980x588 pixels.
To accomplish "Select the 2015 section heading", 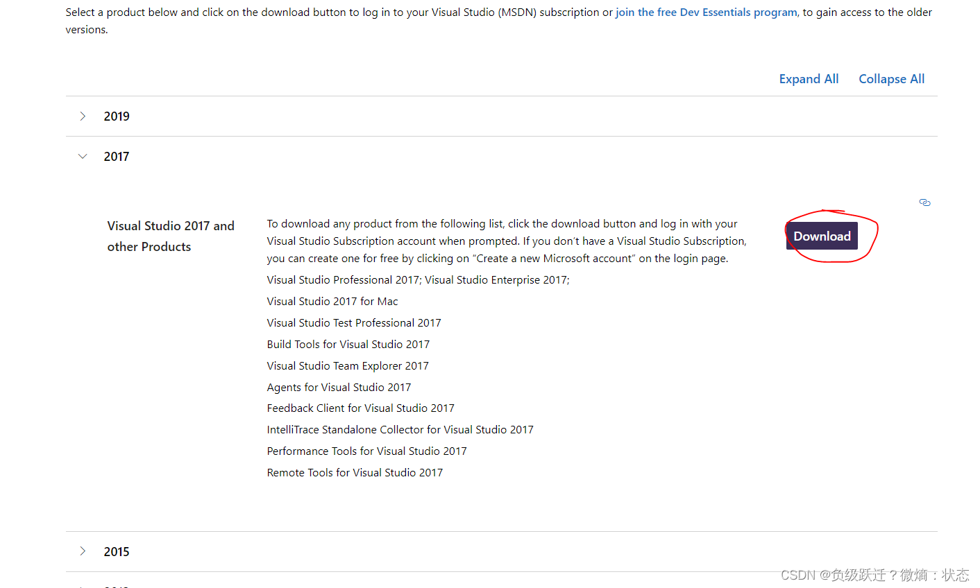I will (x=117, y=552).
